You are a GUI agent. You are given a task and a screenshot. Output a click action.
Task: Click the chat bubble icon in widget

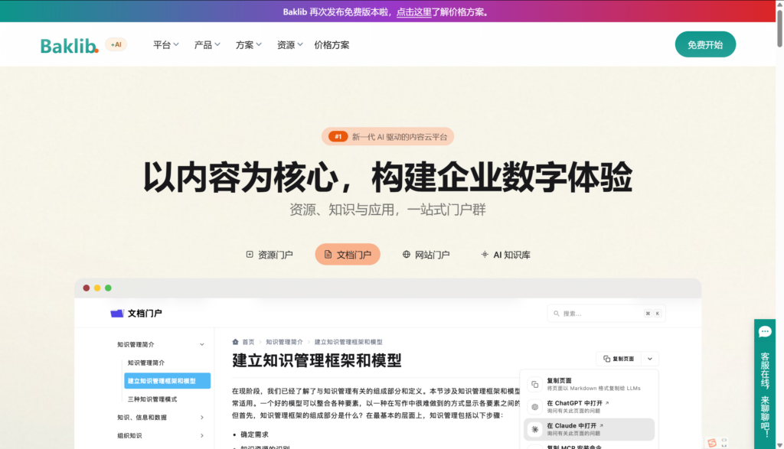point(765,332)
